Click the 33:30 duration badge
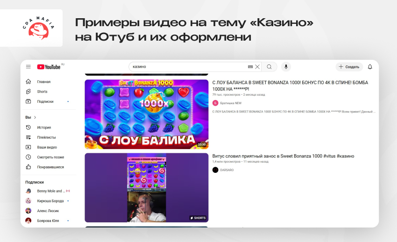Viewport: 397px width, 242px height. [x=202, y=144]
